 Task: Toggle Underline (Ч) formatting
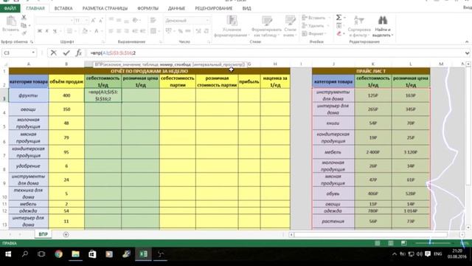[x=55, y=31]
